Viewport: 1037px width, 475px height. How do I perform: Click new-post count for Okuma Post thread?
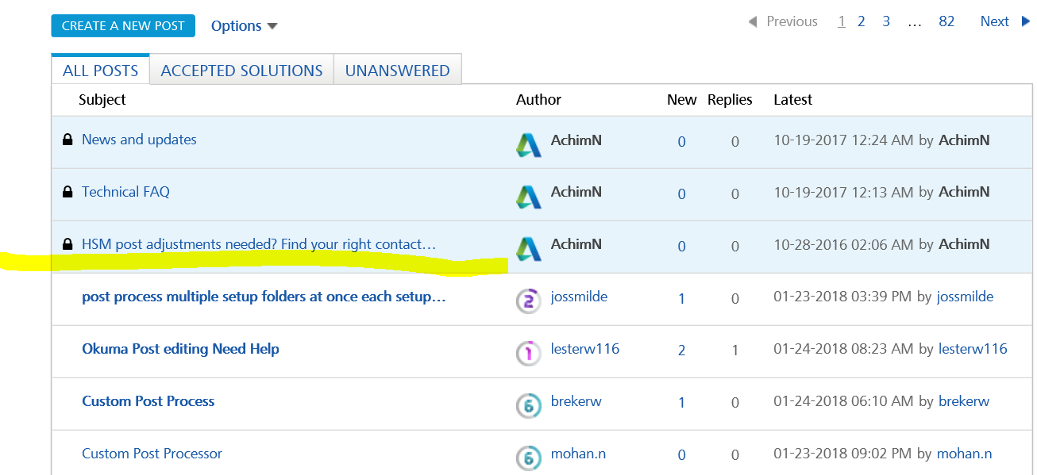681,351
